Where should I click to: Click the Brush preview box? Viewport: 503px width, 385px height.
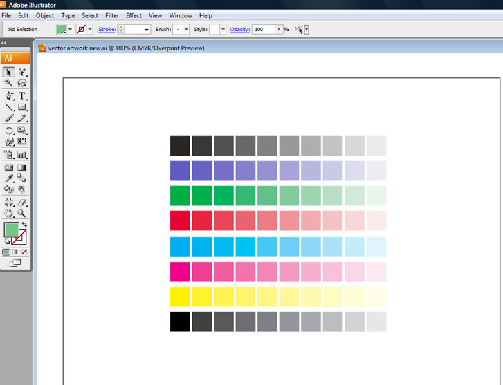[x=178, y=30]
